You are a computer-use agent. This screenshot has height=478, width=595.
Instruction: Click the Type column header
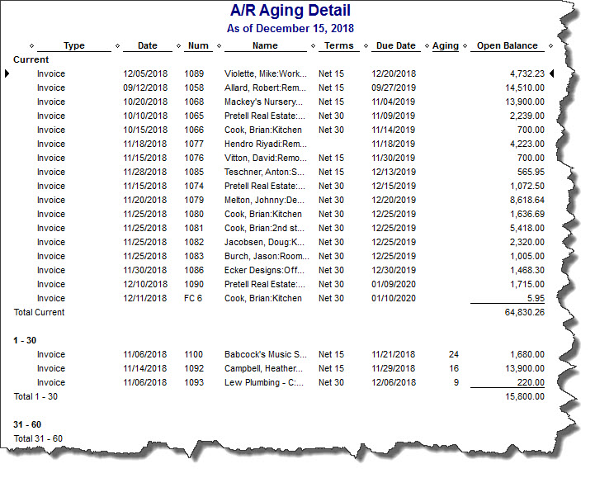[x=74, y=46]
